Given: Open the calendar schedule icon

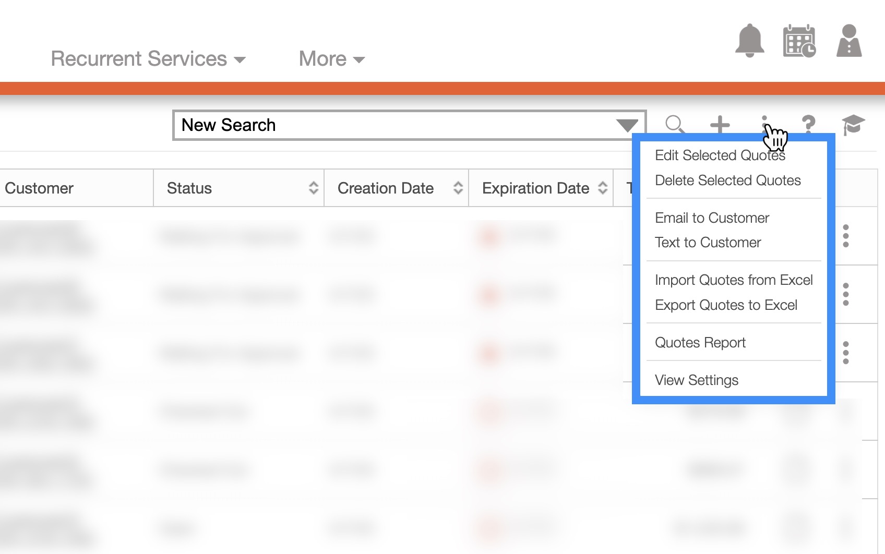Looking at the screenshot, I should (799, 41).
